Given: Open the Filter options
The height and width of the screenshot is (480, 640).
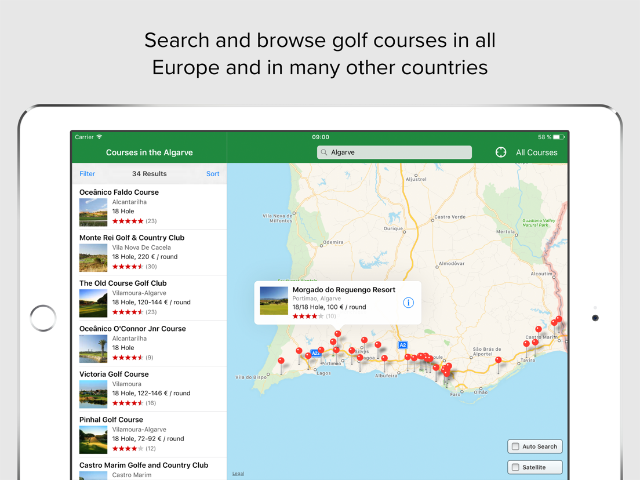Looking at the screenshot, I should pyautogui.click(x=87, y=174).
